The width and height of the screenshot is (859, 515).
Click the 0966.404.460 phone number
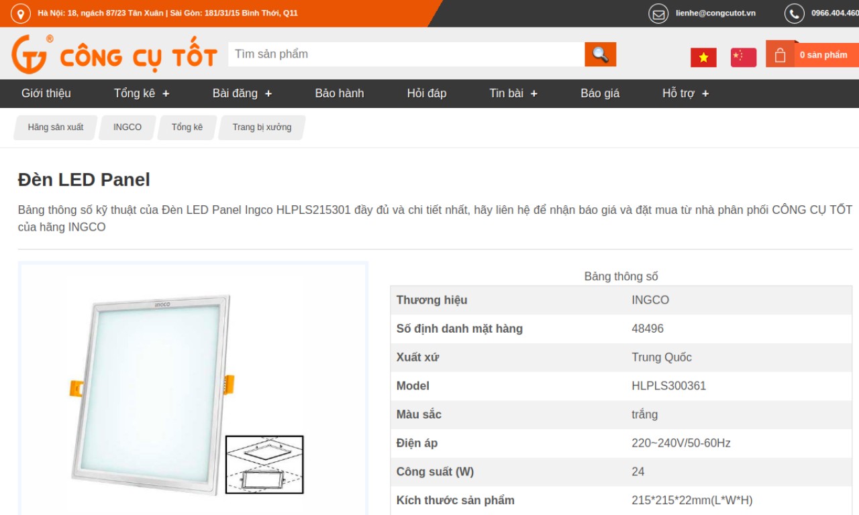point(835,13)
